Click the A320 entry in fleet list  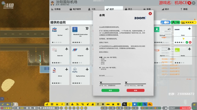click(x=103, y=59)
